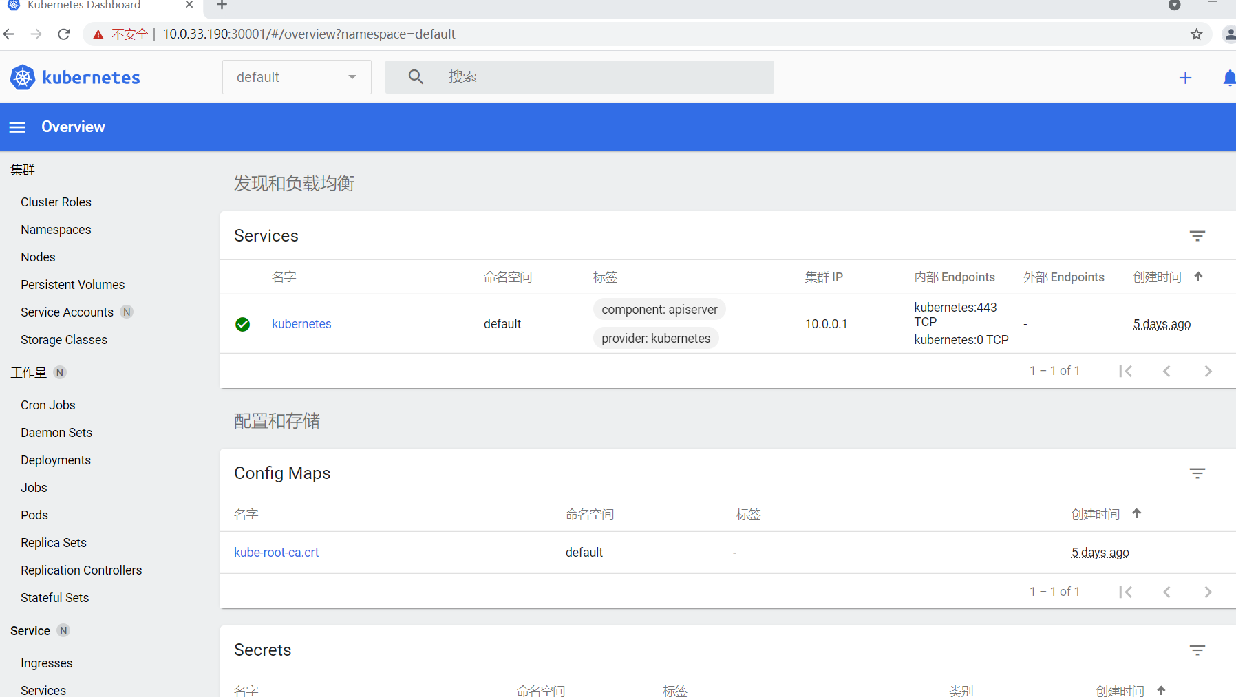
Task: Sort Services by creation time arrow
Action: pos(1198,277)
